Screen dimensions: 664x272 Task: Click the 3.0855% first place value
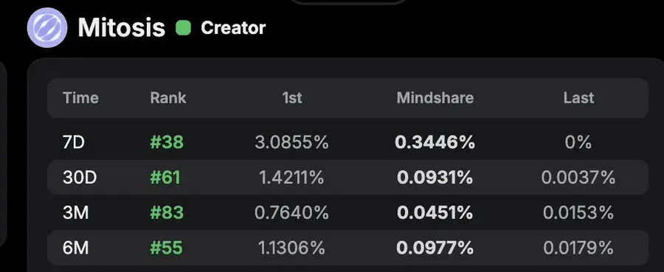tap(291, 142)
